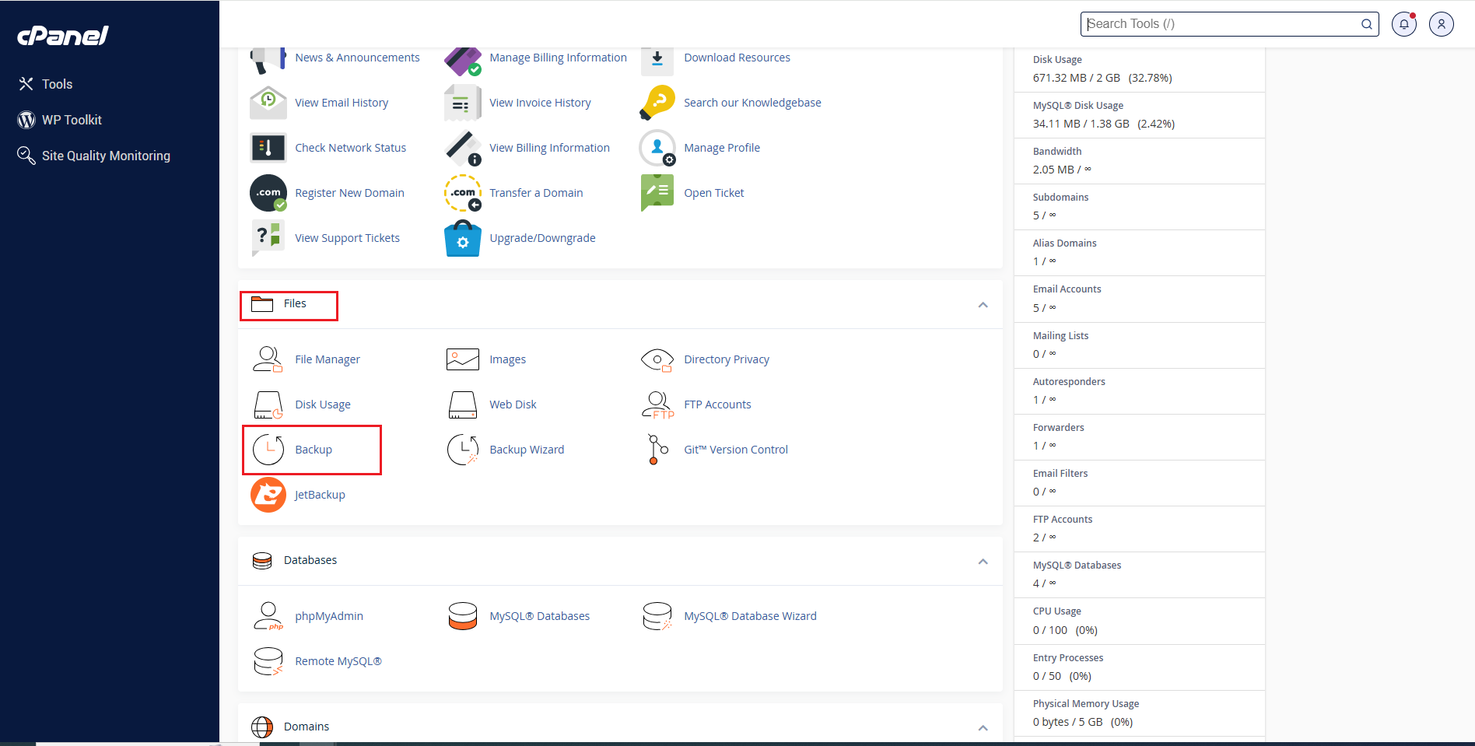Screen dimensions: 1475x746
Task: Collapse the Files section
Action: [x=983, y=305]
